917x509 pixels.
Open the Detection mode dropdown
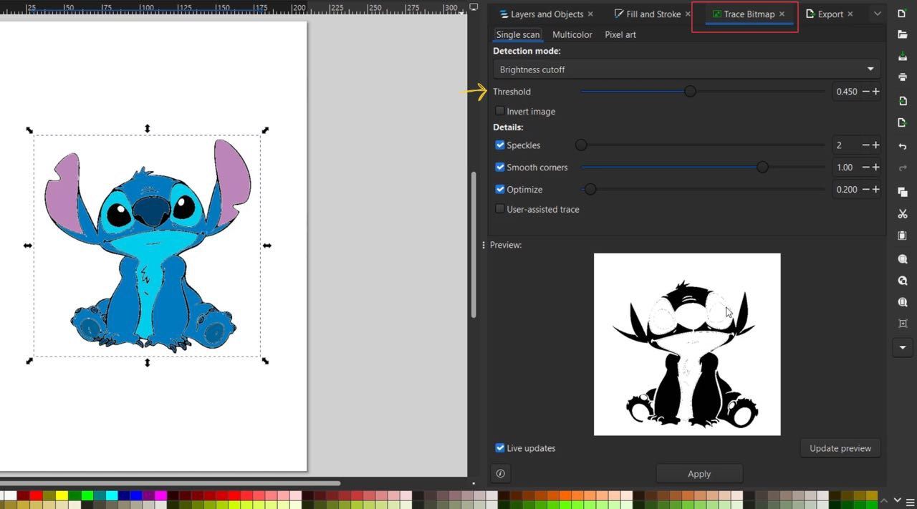(686, 69)
